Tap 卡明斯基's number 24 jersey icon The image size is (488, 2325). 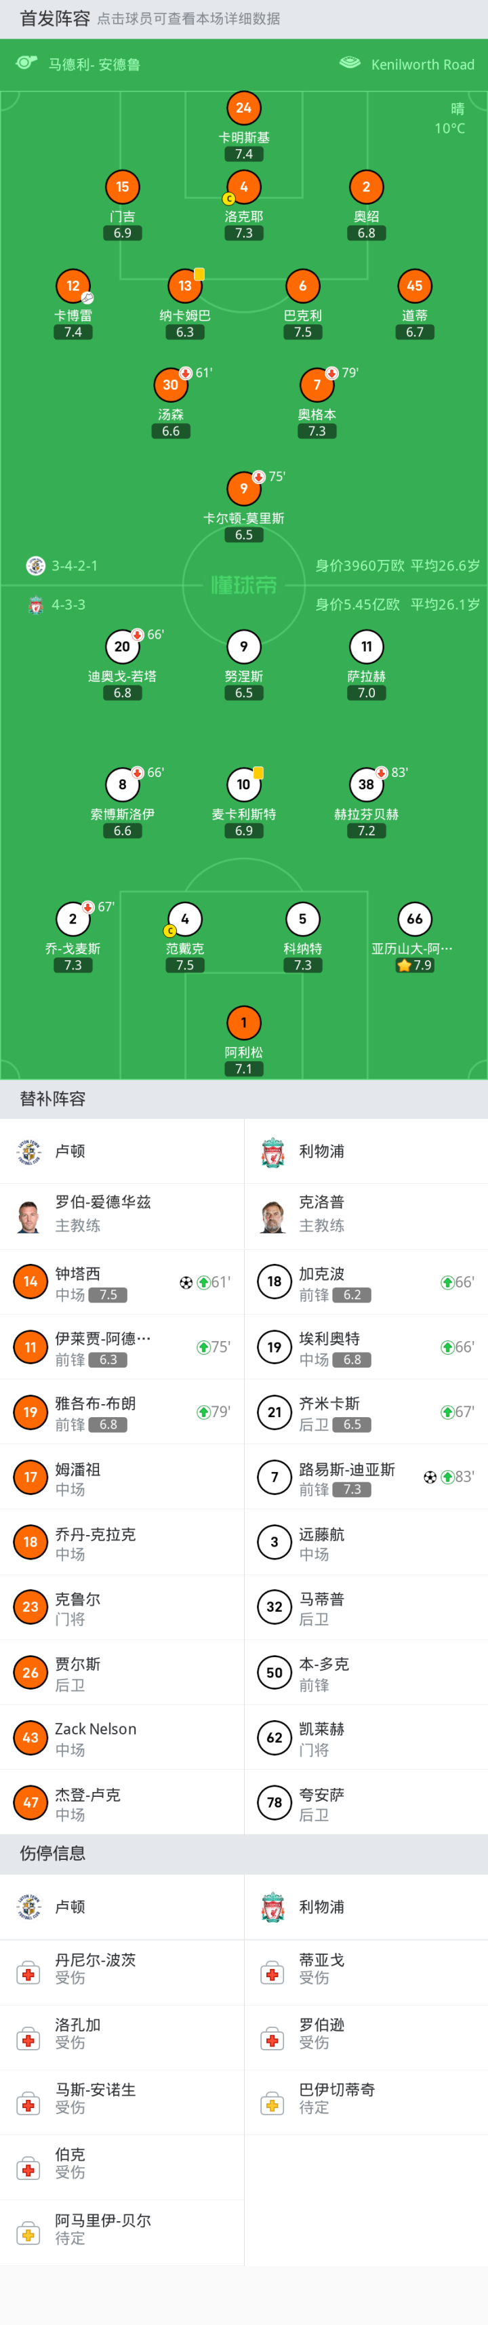243,108
